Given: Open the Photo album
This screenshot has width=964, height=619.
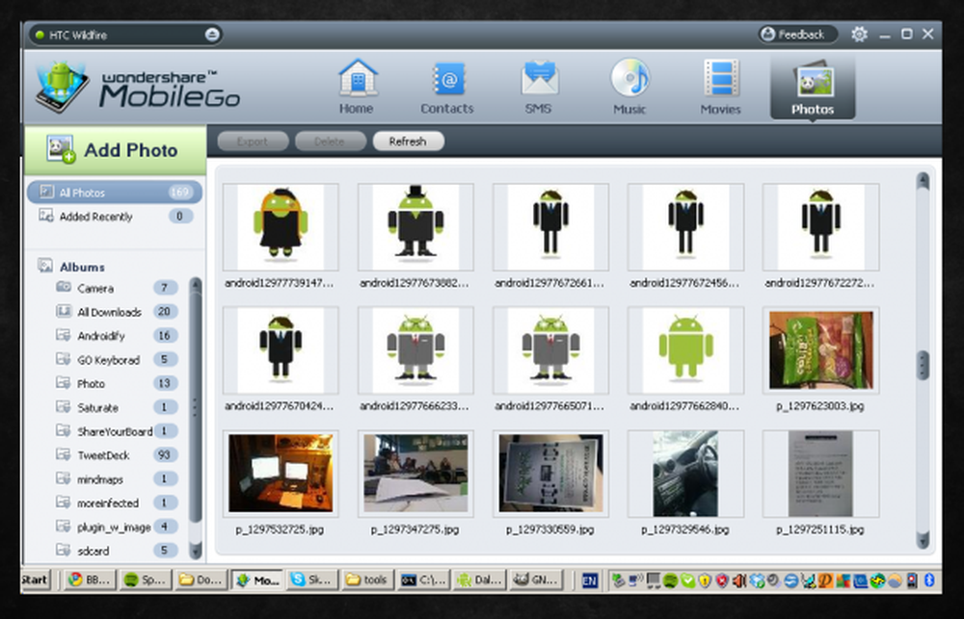Looking at the screenshot, I should 117,384.
